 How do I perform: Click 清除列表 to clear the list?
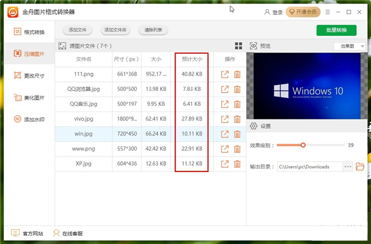pyautogui.click(x=153, y=30)
